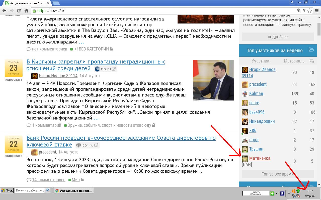Click the desktop search input on taskbar
This screenshot has width=321, height=200.
(30, 190)
